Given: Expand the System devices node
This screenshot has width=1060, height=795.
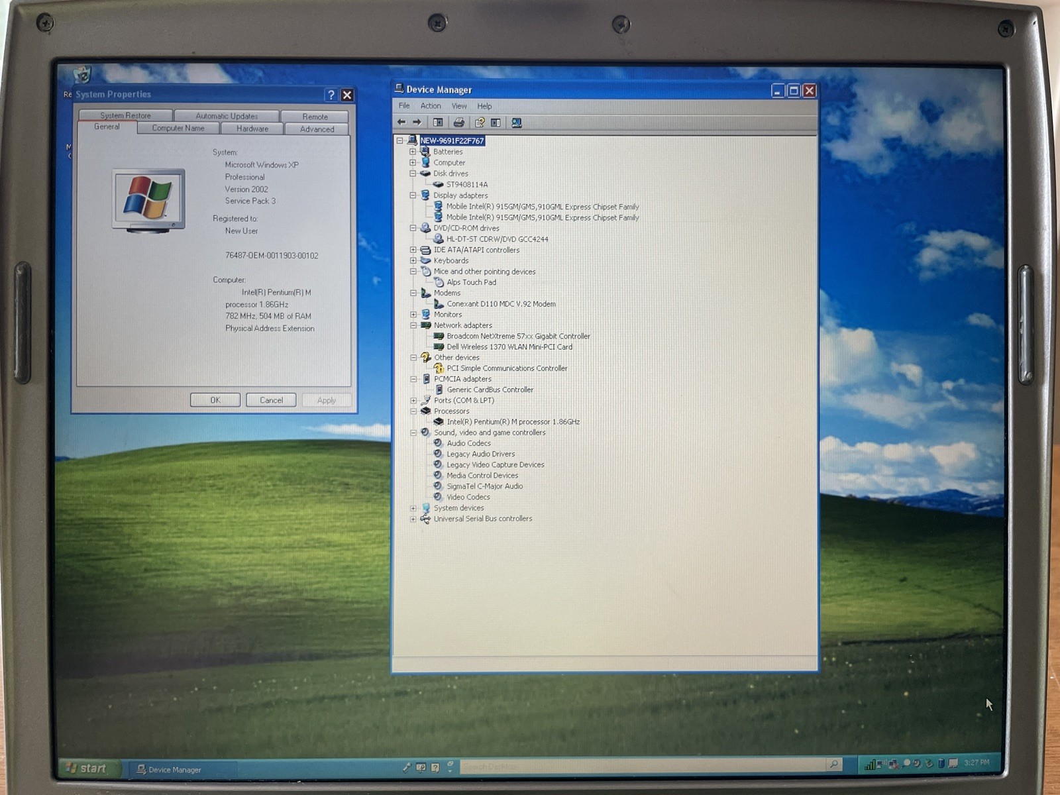Looking at the screenshot, I should tap(413, 508).
